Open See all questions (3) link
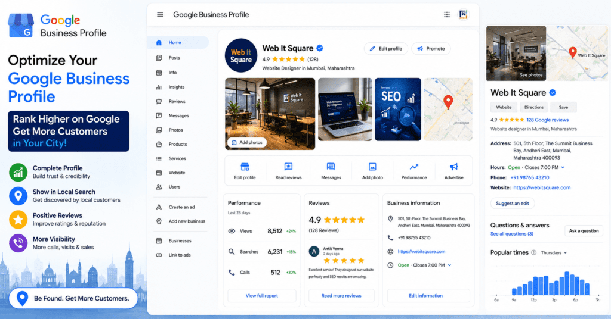The image size is (611, 319). click(511, 234)
